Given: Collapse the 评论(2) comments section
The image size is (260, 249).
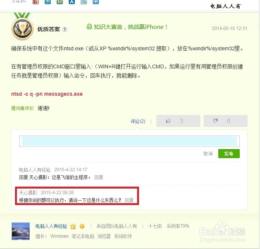Looking at the screenshot, I should [x=138, y=121].
